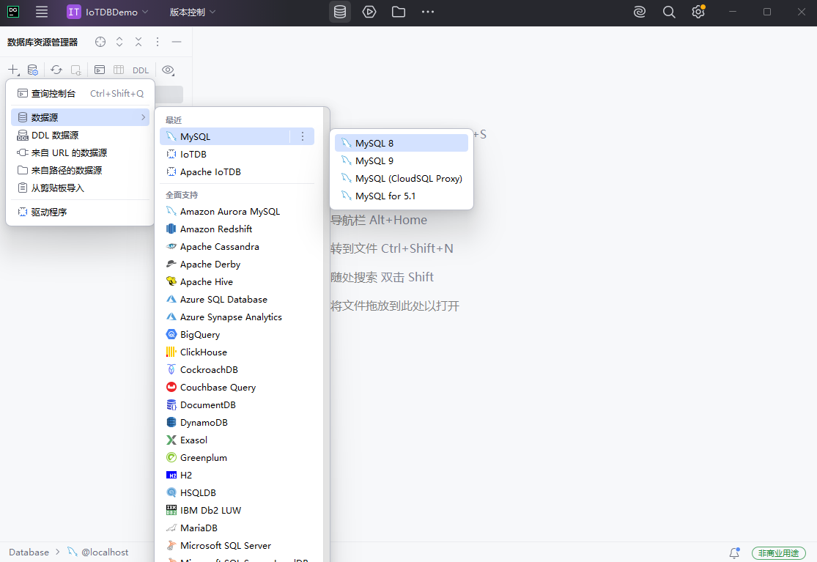Viewport: 817px width, 562px height.
Task: Expand all nodes in database explorer
Action: (x=119, y=42)
